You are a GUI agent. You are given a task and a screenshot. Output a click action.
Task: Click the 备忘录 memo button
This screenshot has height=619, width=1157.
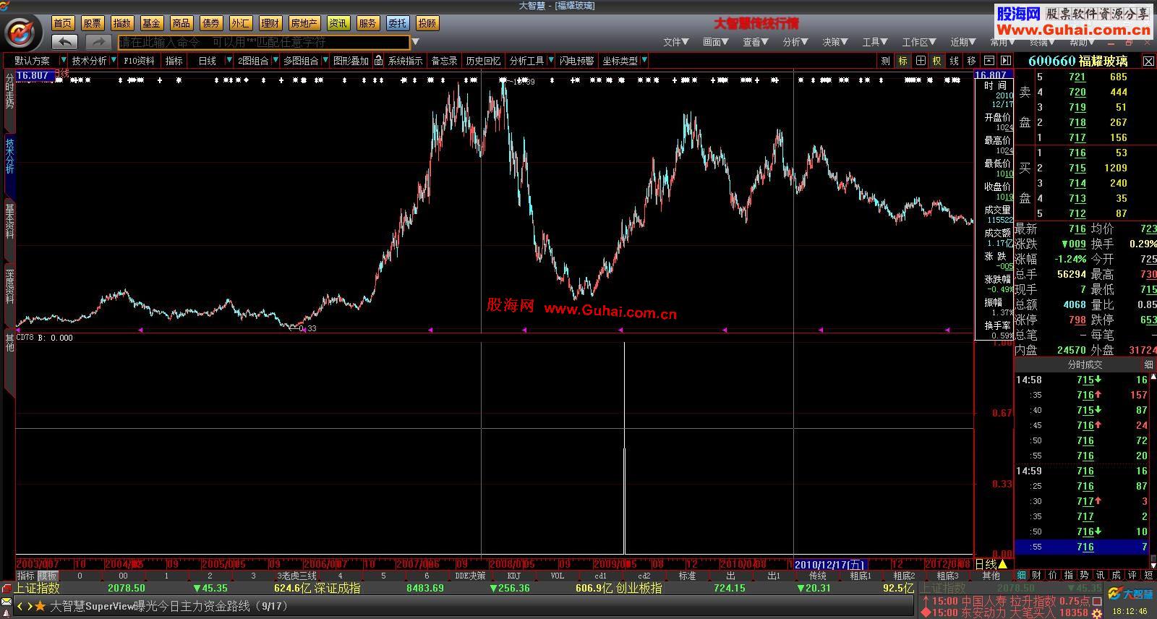pos(444,61)
